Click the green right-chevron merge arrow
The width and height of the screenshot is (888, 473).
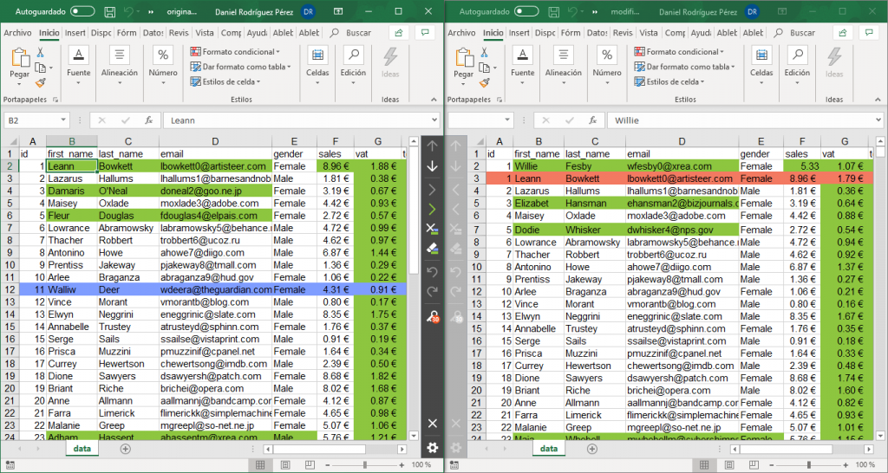(x=432, y=210)
